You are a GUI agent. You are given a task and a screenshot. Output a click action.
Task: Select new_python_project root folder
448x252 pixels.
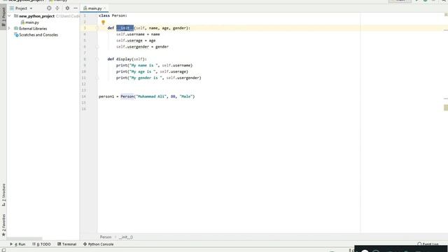36,16
